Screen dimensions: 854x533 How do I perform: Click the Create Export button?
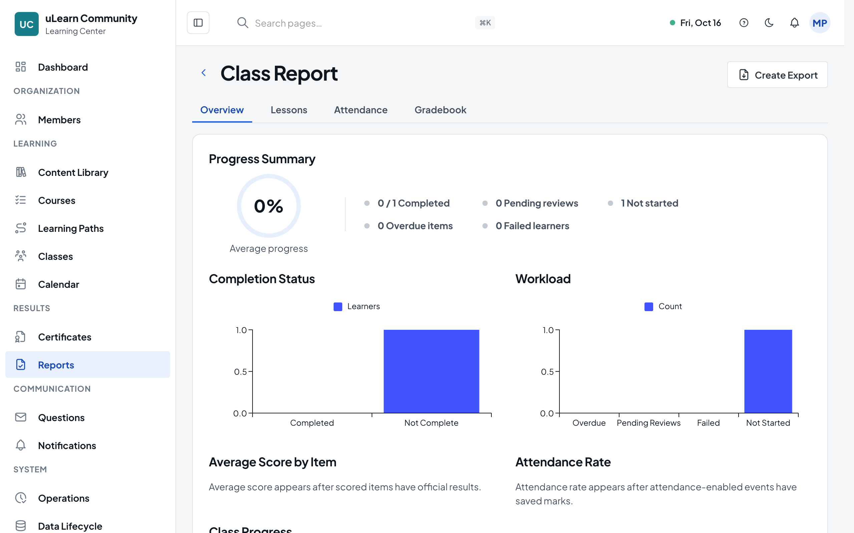pos(777,75)
